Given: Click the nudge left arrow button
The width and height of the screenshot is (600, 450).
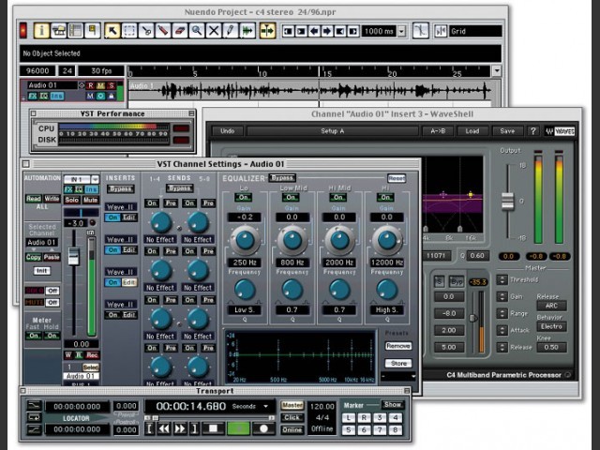Looking at the screenshot, I should (x=314, y=31).
